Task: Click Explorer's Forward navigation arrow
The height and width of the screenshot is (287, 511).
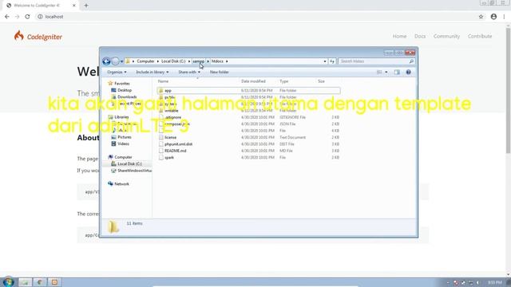Action: point(115,61)
